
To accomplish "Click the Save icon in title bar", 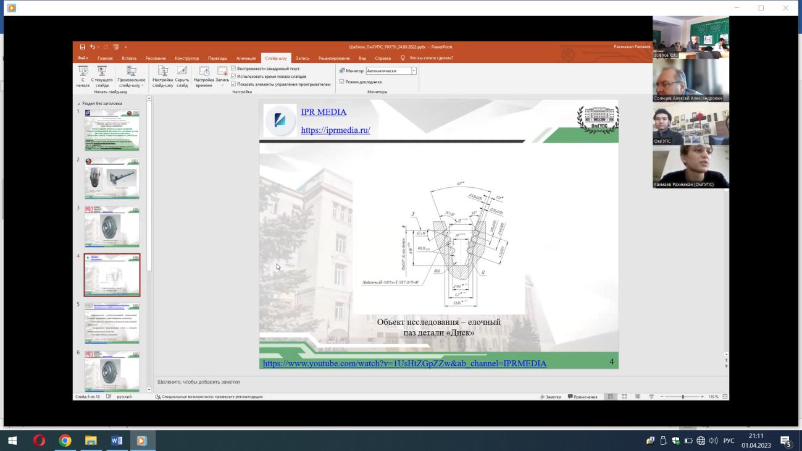I will pos(83,47).
